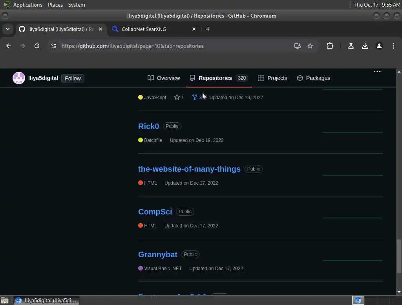The height and width of the screenshot is (305, 402).
Task: Click Updated on Dec 19, 2022 under Rick0
Action: click(197, 140)
